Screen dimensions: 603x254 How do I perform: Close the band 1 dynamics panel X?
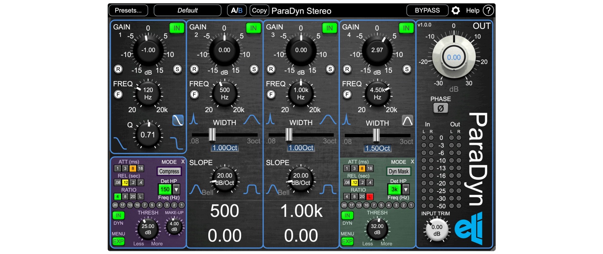[183, 161]
